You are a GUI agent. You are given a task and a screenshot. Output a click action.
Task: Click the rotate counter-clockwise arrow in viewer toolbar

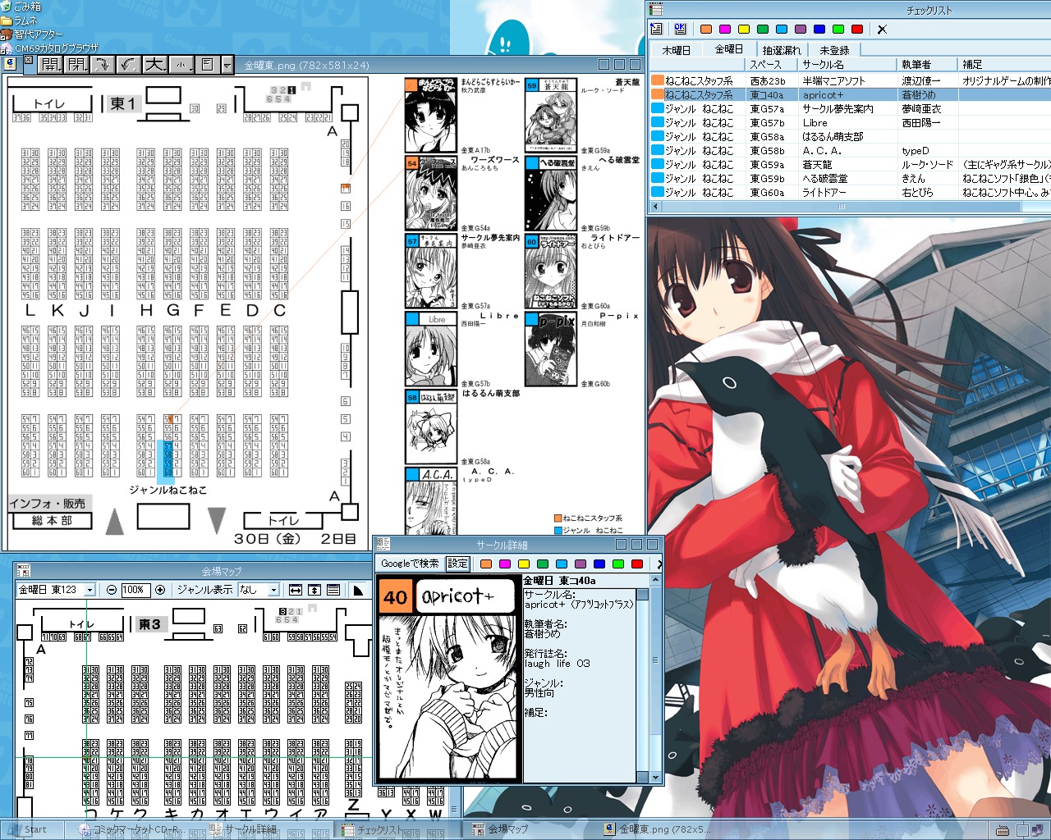[x=127, y=64]
